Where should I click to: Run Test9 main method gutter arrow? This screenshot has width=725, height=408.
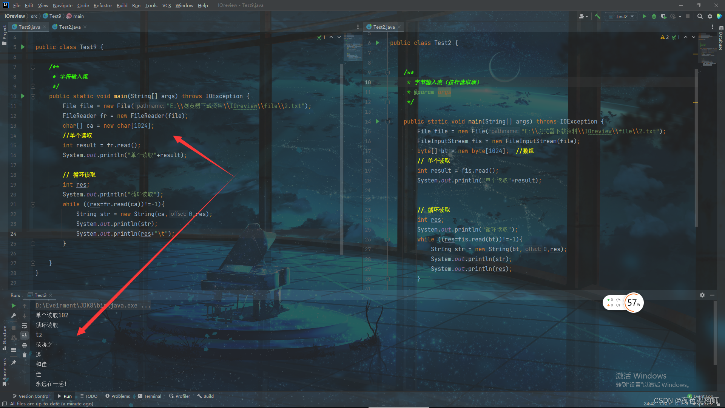tap(23, 96)
